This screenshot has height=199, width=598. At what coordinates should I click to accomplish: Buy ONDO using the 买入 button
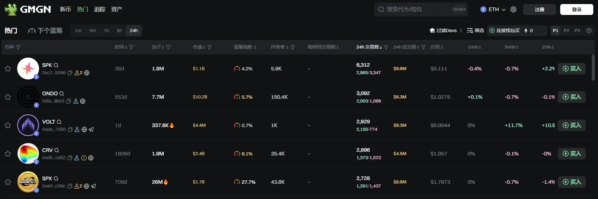[571, 97]
